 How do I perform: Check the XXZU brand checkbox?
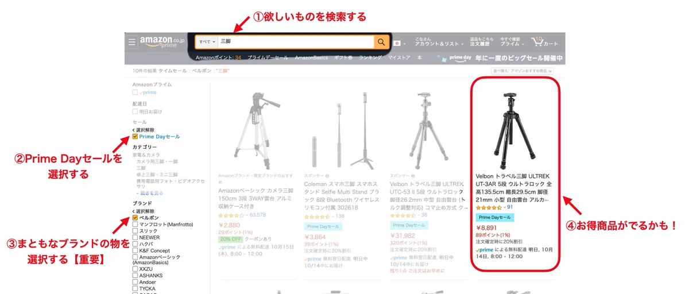coord(135,269)
